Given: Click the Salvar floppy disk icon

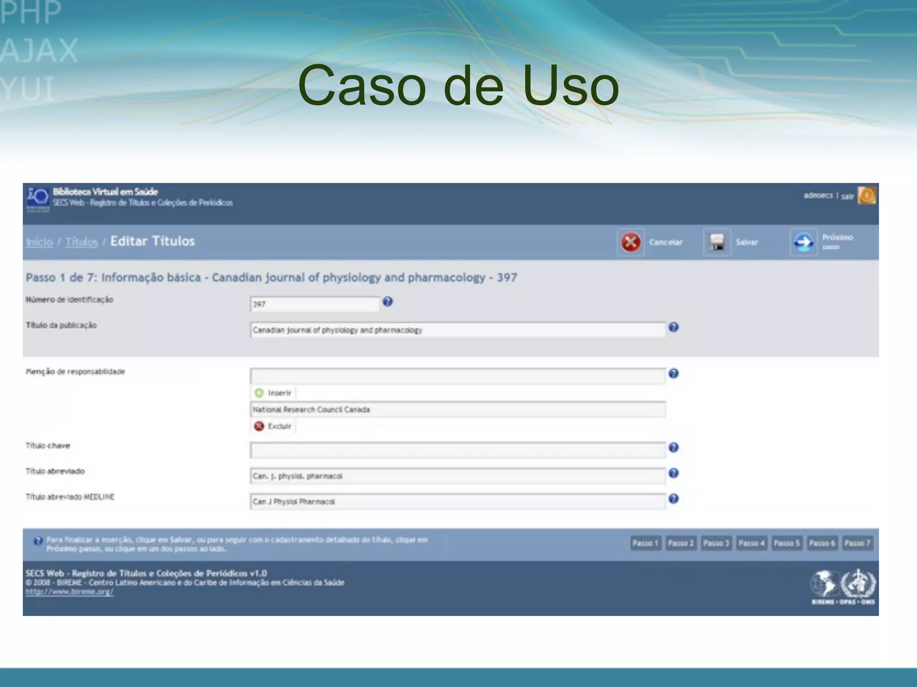Looking at the screenshot, I should pyautogui.click(x=717, y=242).
